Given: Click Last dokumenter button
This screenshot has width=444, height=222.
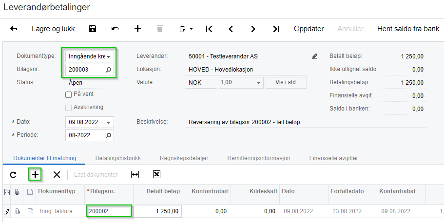Looking at the screenshot, I should (96, 175).
